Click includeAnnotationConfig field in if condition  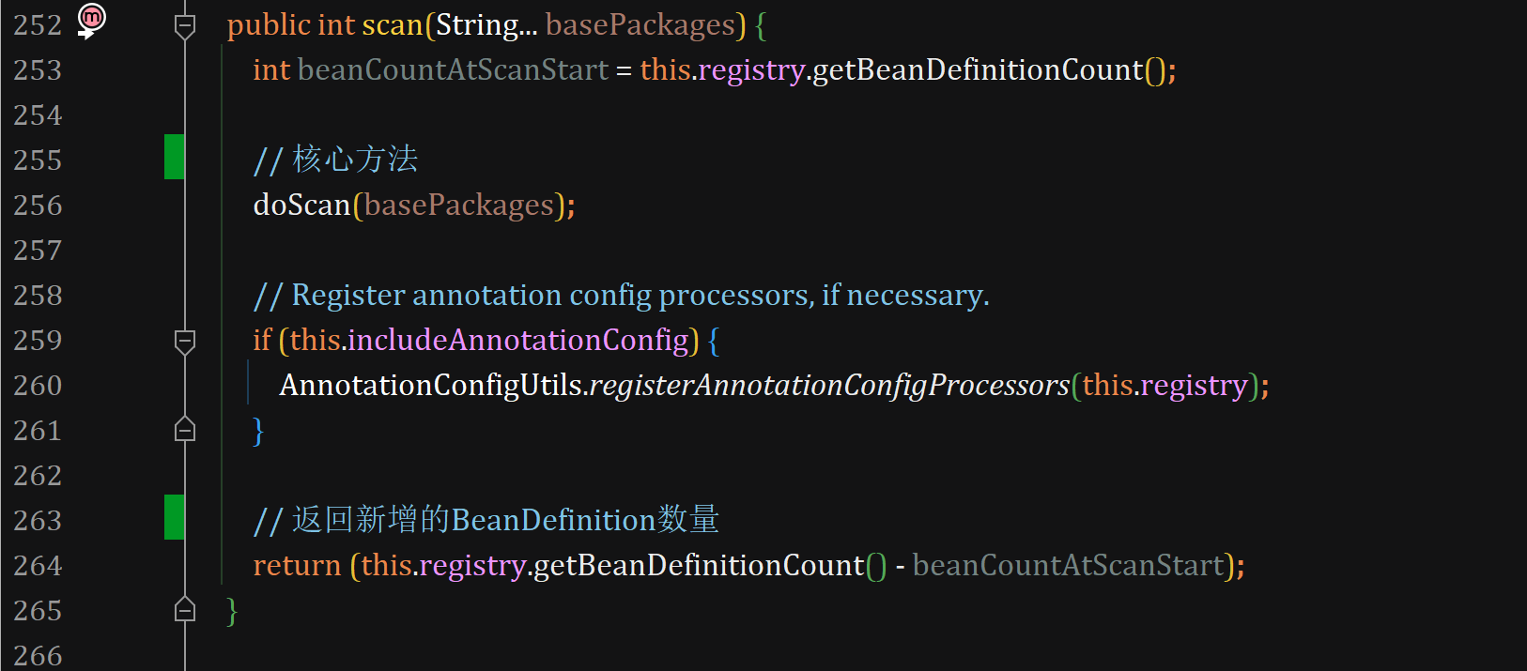tap(518, 340)
